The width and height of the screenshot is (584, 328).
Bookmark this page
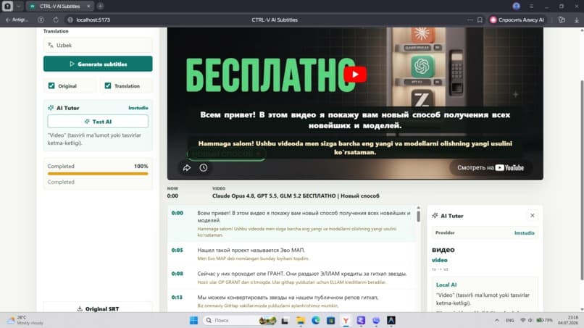point(480,20)
